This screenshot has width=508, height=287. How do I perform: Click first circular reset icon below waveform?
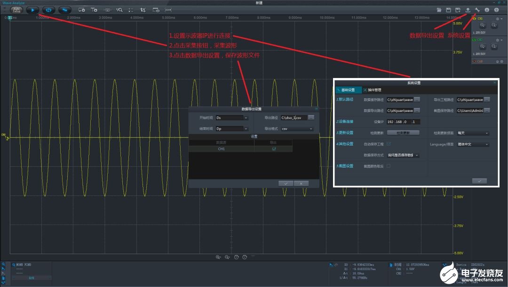click(x=237, y=257)
